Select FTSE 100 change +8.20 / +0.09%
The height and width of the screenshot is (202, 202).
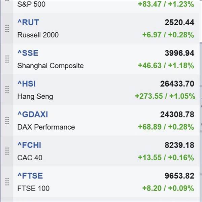(168, 188)
